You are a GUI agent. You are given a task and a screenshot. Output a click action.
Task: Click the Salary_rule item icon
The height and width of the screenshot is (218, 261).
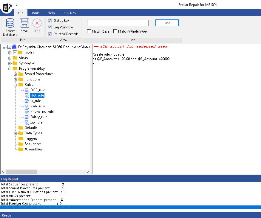[27, 117]
